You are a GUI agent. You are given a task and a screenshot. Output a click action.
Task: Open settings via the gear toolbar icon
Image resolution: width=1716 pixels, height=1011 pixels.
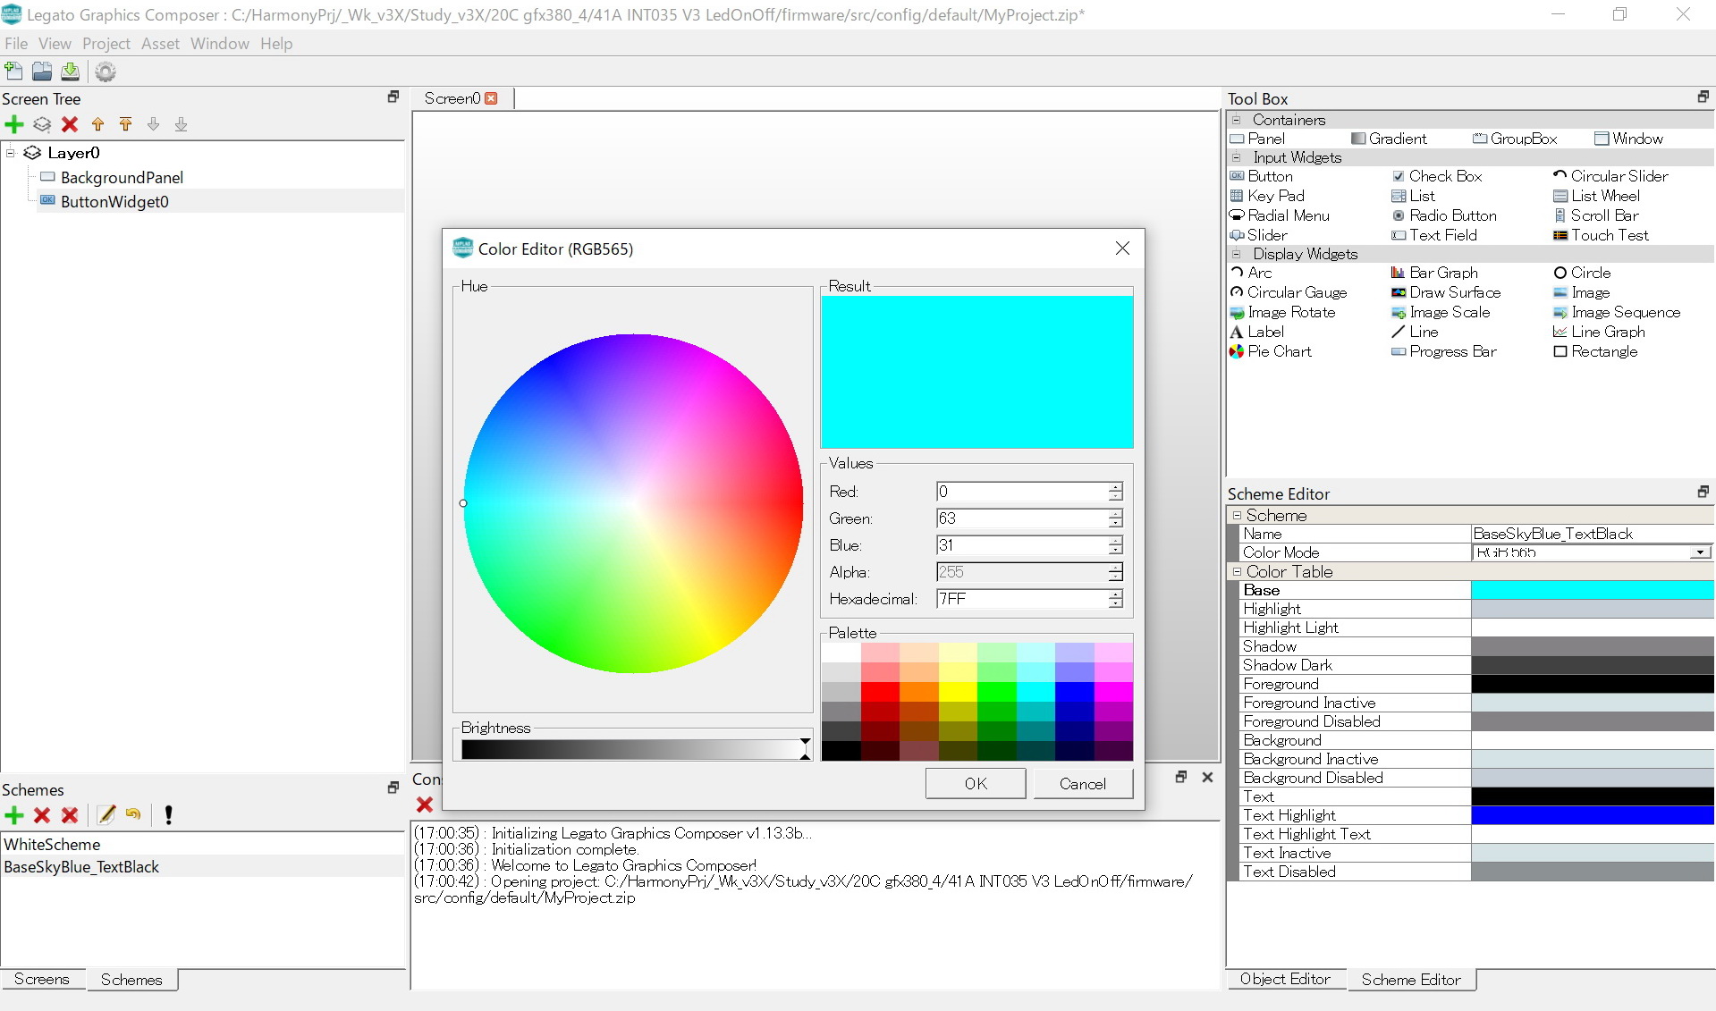[106, 72]
